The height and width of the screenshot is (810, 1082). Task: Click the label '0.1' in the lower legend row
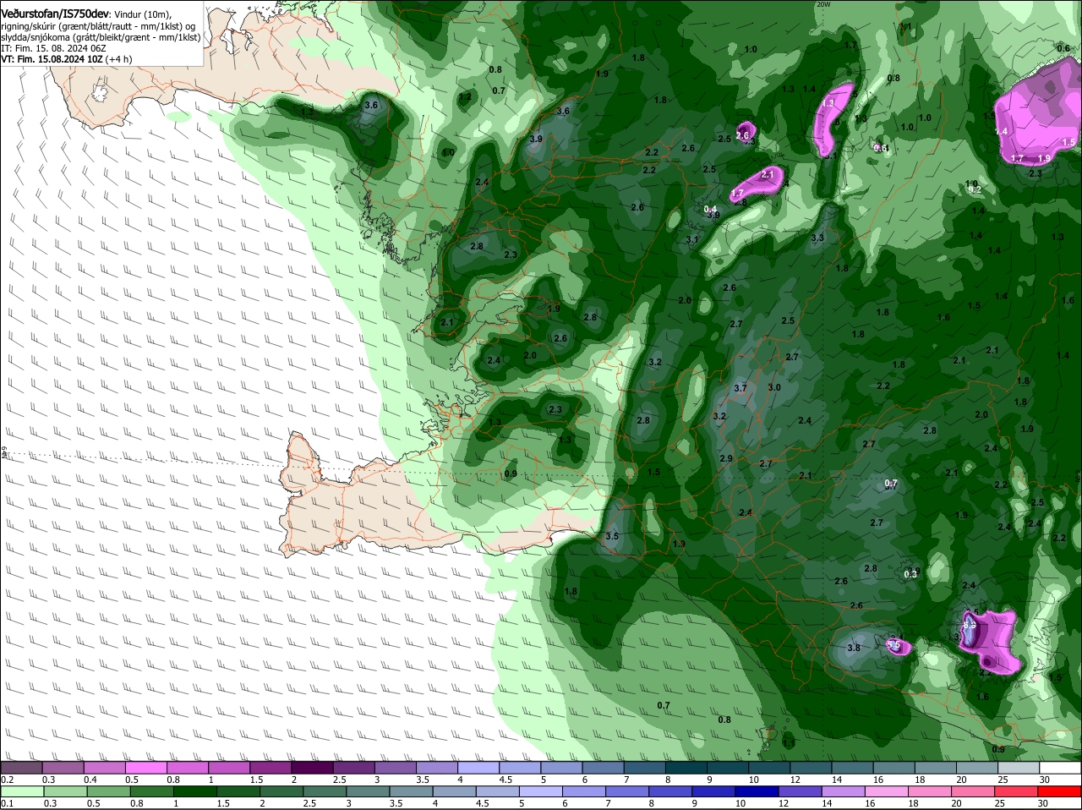tap(7, 803)
